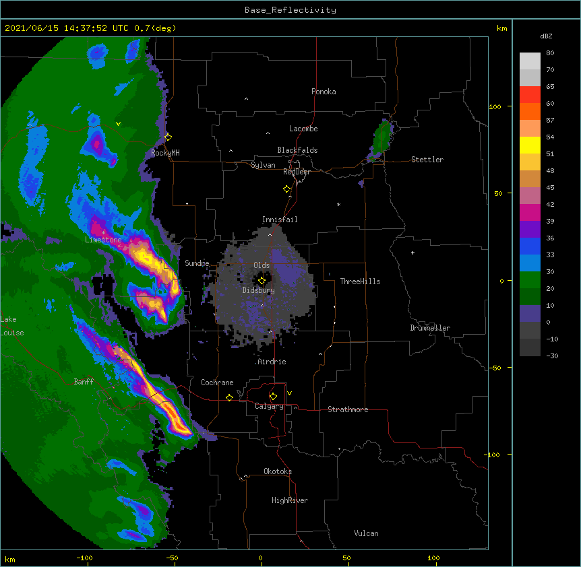
Task: Click the RockyMH label
Action: tap(165, 153)
